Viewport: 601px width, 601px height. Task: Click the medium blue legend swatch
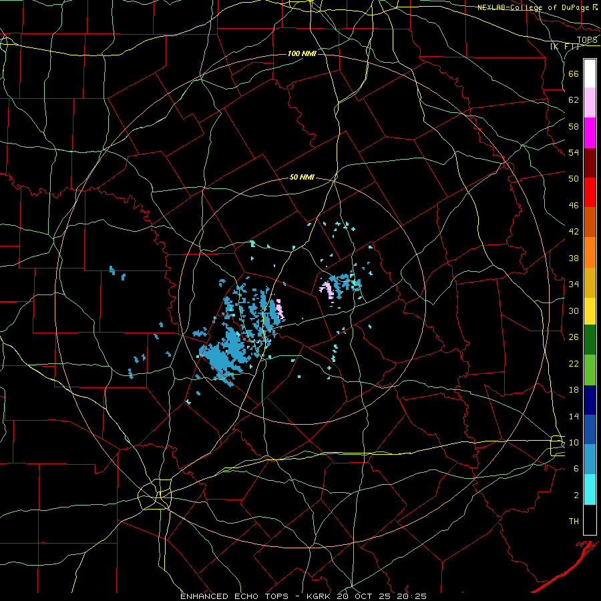(x=590, y=429)
